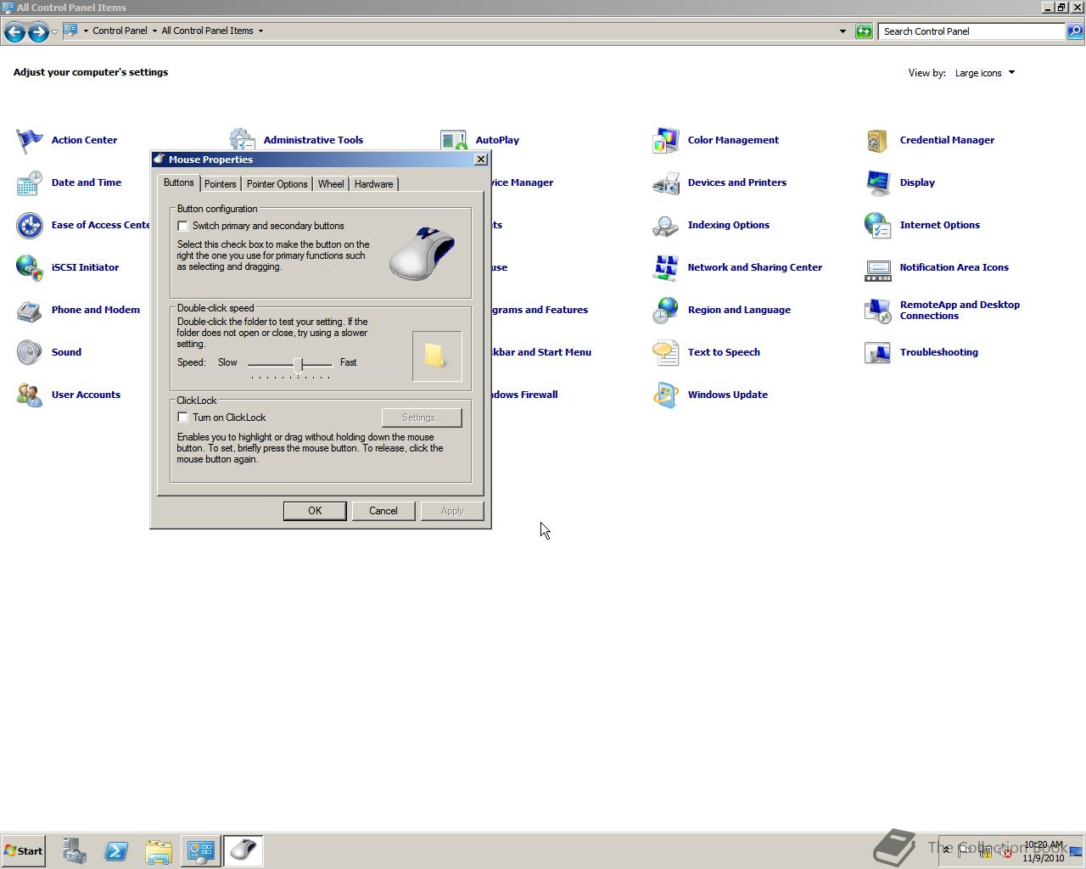Click the test folder in Double-click speed
The image size is (1086, 869).
pos(437,356)
